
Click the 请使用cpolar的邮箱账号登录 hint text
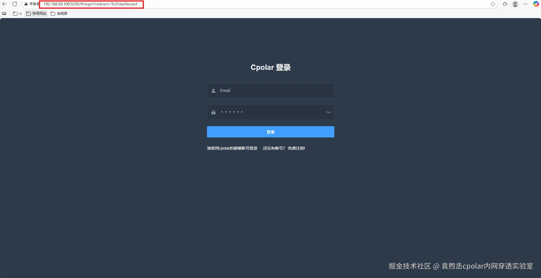pos(232,148)
